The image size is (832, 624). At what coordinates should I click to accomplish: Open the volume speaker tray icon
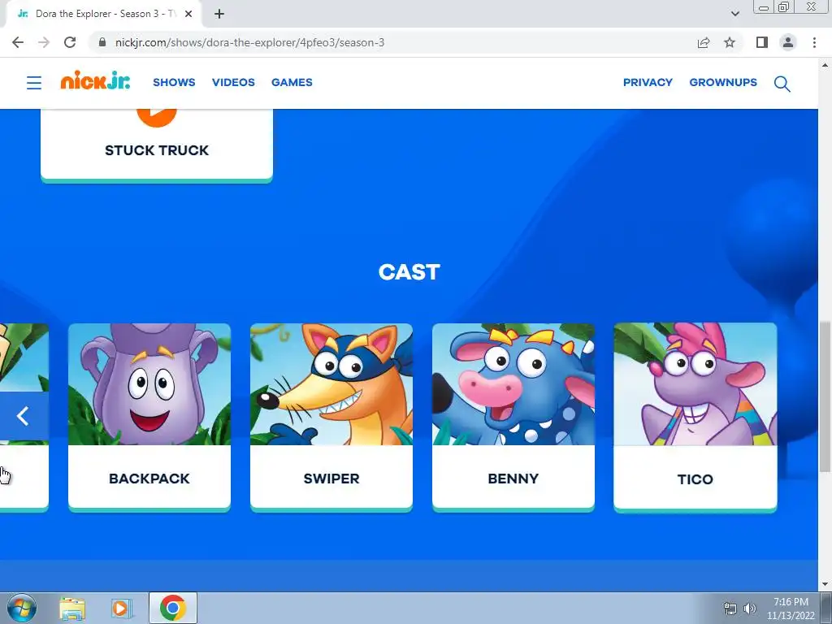click(750, 609)
